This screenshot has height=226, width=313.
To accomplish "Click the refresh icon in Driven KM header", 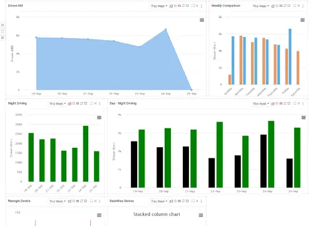I will [x=183, y=6].
